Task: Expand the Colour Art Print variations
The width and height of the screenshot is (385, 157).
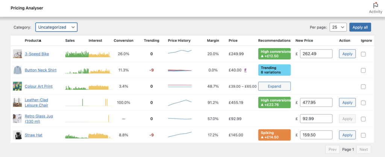Action: [274, 86]
